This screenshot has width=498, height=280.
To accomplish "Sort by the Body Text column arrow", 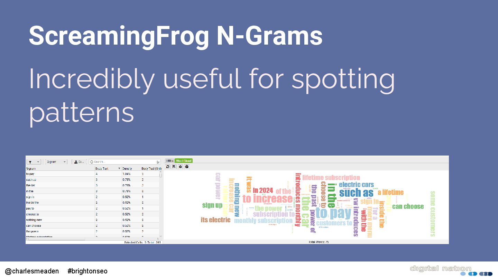I will 119,168.
